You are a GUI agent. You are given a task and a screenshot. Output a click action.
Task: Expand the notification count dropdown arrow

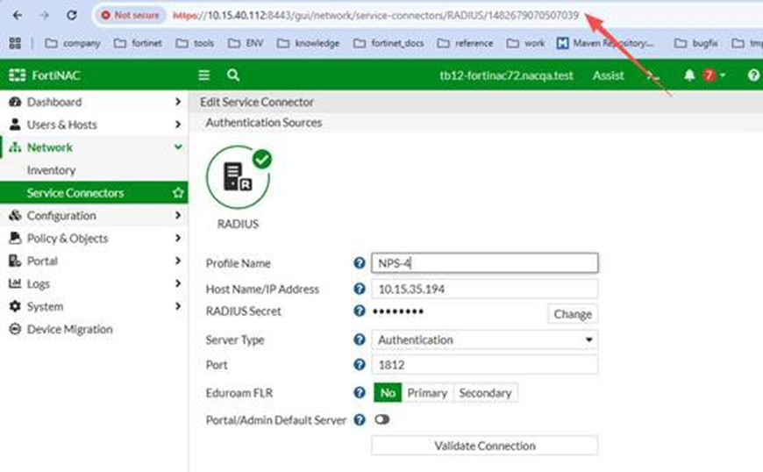pyautogui.click(x=723, y=75)
